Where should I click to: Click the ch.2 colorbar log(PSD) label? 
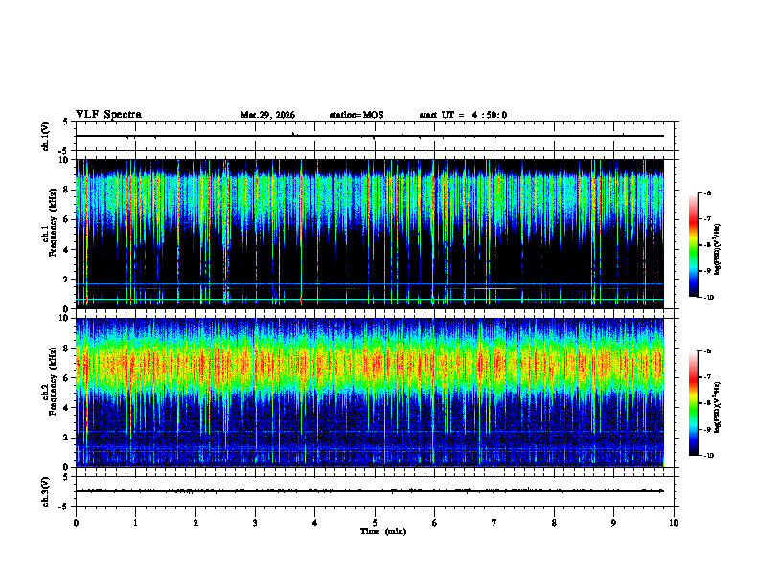(717, 407)
